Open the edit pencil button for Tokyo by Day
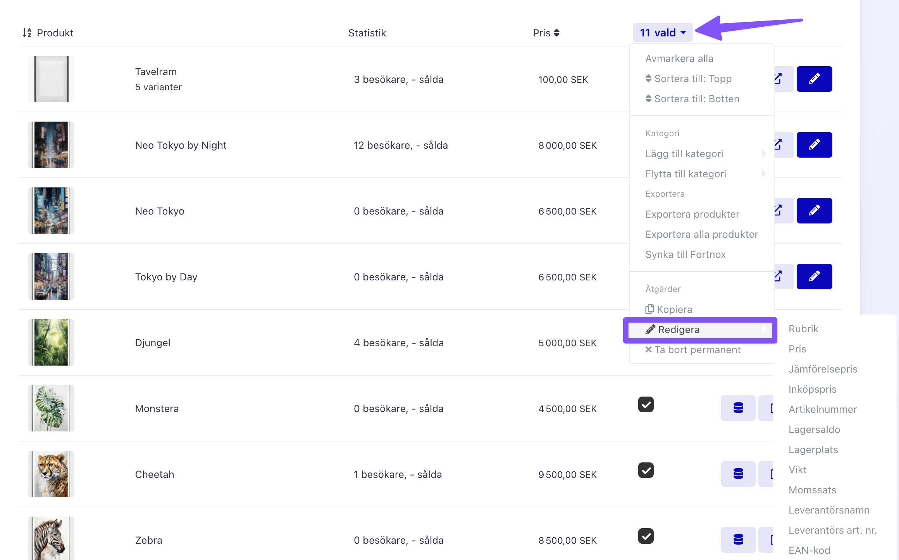This screenshot has height=560, width=899. tap(814, 277)
